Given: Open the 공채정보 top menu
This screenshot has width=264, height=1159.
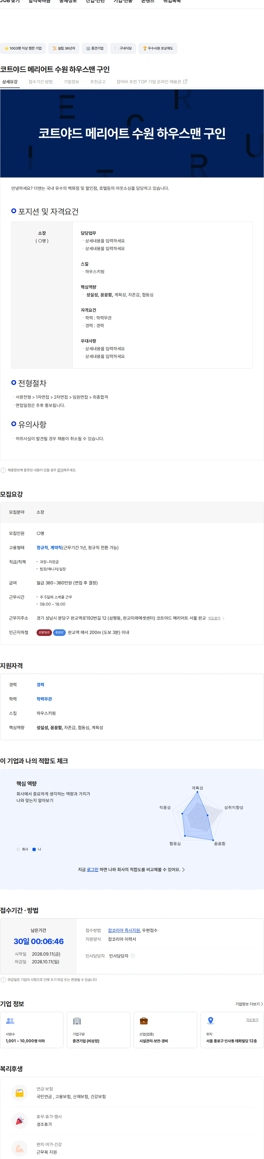Looking at the screenshot, I should click(x=68, y=2).
